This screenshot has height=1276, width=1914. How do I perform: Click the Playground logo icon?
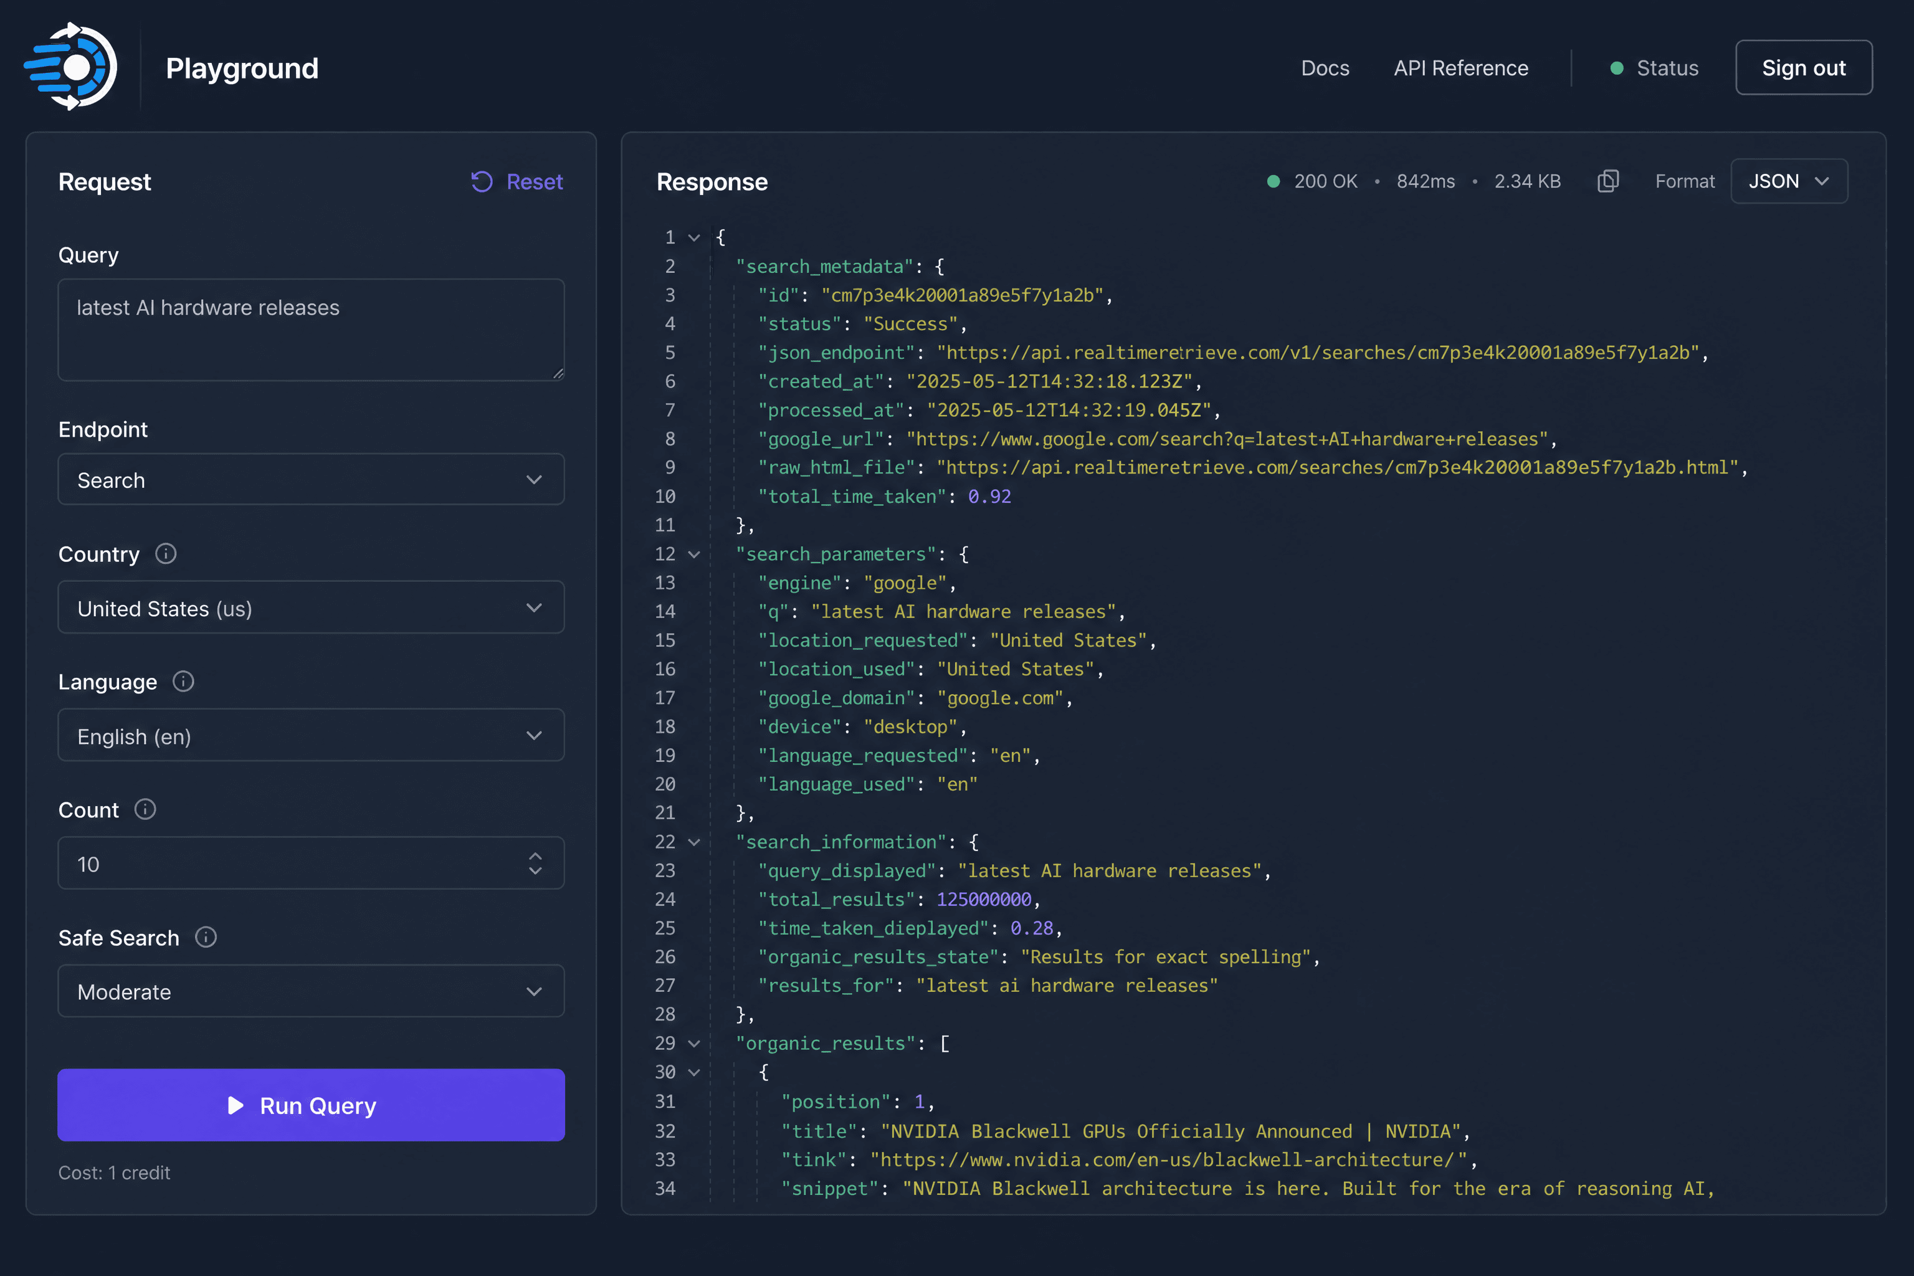pos(71,67)
